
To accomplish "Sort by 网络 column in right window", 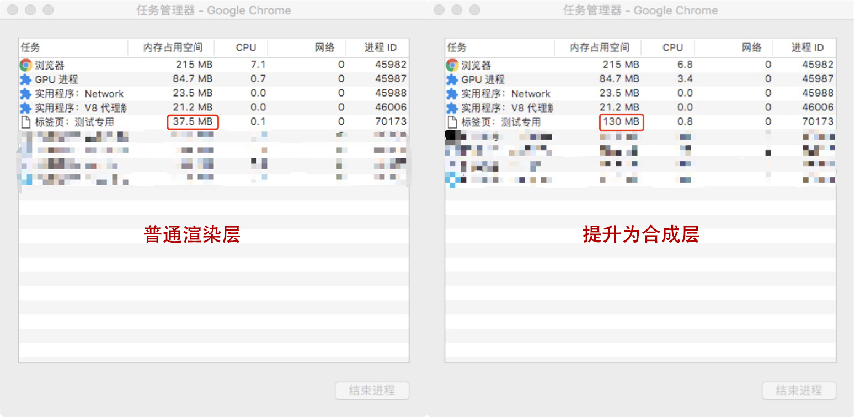I will pyautogui.click(x=735, y=47).
